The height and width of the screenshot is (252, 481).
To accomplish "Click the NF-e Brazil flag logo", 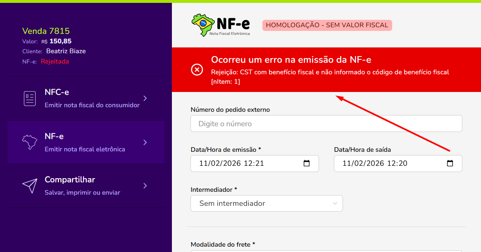I will (x=221, y=25).
